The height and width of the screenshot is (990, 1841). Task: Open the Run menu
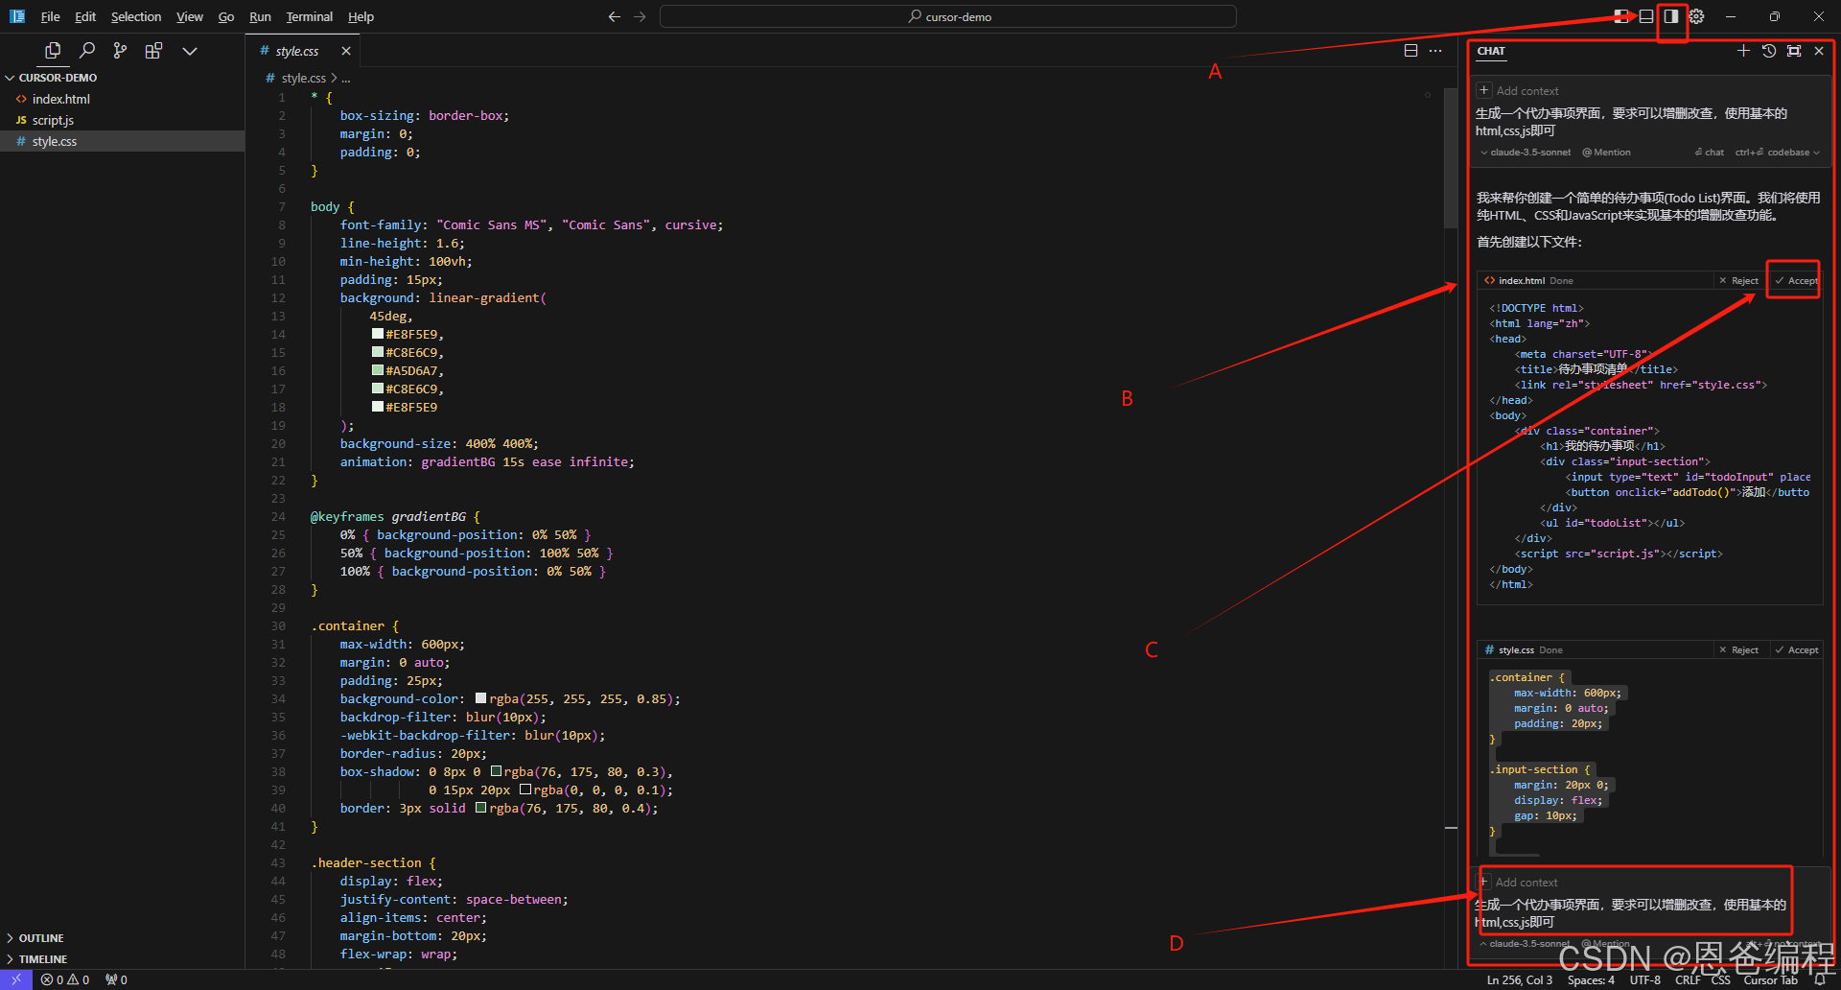pos(260,16)
